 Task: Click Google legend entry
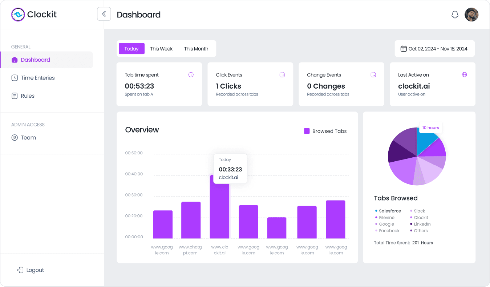(385, 224)
